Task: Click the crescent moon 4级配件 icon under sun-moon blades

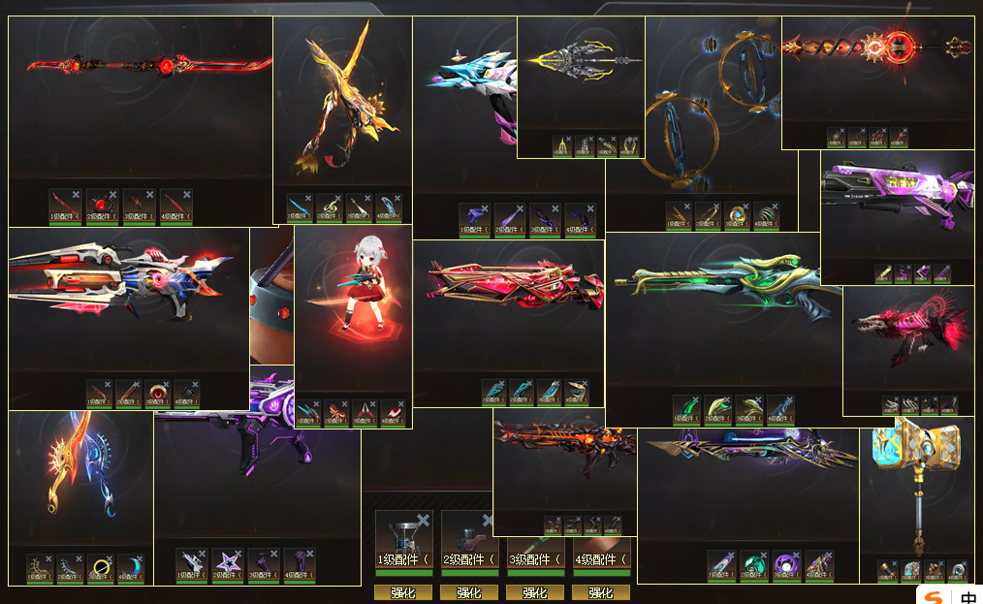Action: click(x=131, y=568)
